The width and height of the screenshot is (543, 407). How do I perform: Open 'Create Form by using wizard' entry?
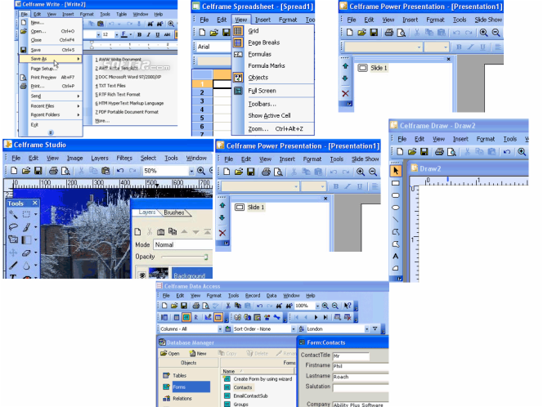pos(258,379)
